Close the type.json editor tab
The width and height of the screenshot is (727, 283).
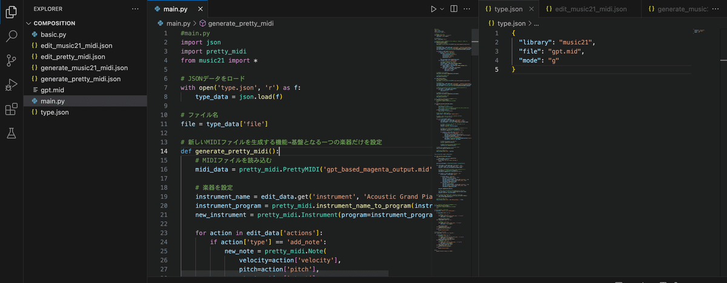coord(531,9)
